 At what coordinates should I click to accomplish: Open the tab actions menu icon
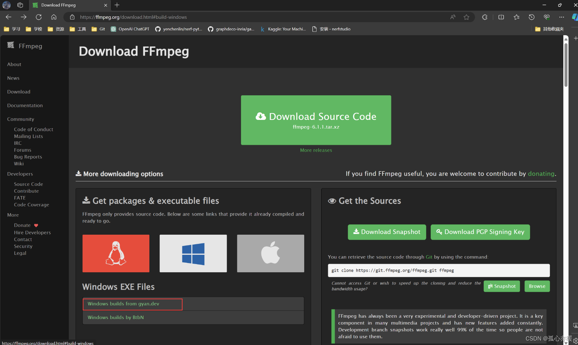[x=20, y=5]
